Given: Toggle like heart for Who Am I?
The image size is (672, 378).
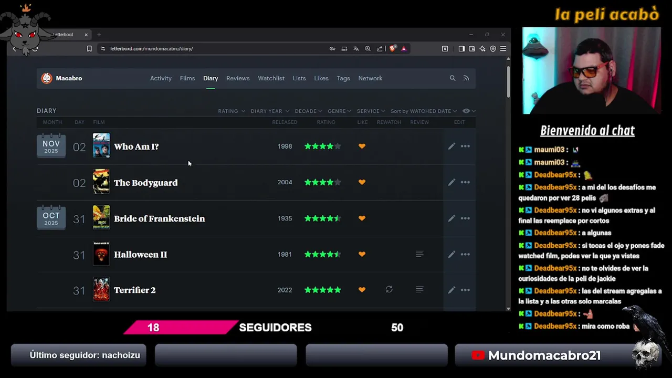Looking at the screenshot, I should pos(362,146).
